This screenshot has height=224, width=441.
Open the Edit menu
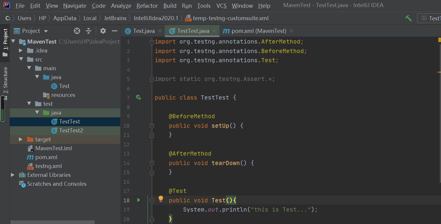(x=35, y=6)
